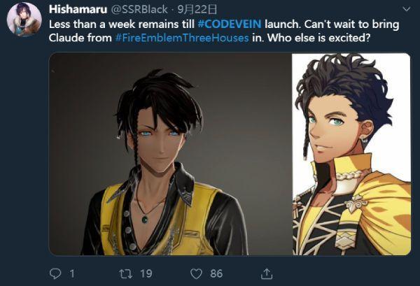Image resolution: width=420 pixels, height=286 pixels.
Task: Click the tweet text mentioning Claude
Action: tap(224, 31)
